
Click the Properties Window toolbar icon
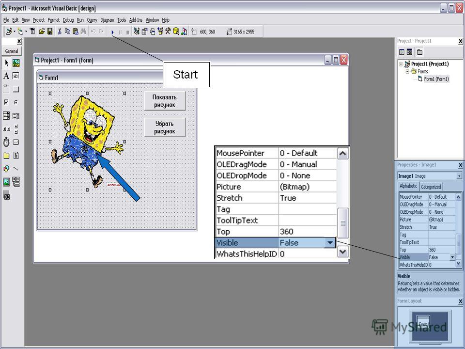click(x=144, y=31)
